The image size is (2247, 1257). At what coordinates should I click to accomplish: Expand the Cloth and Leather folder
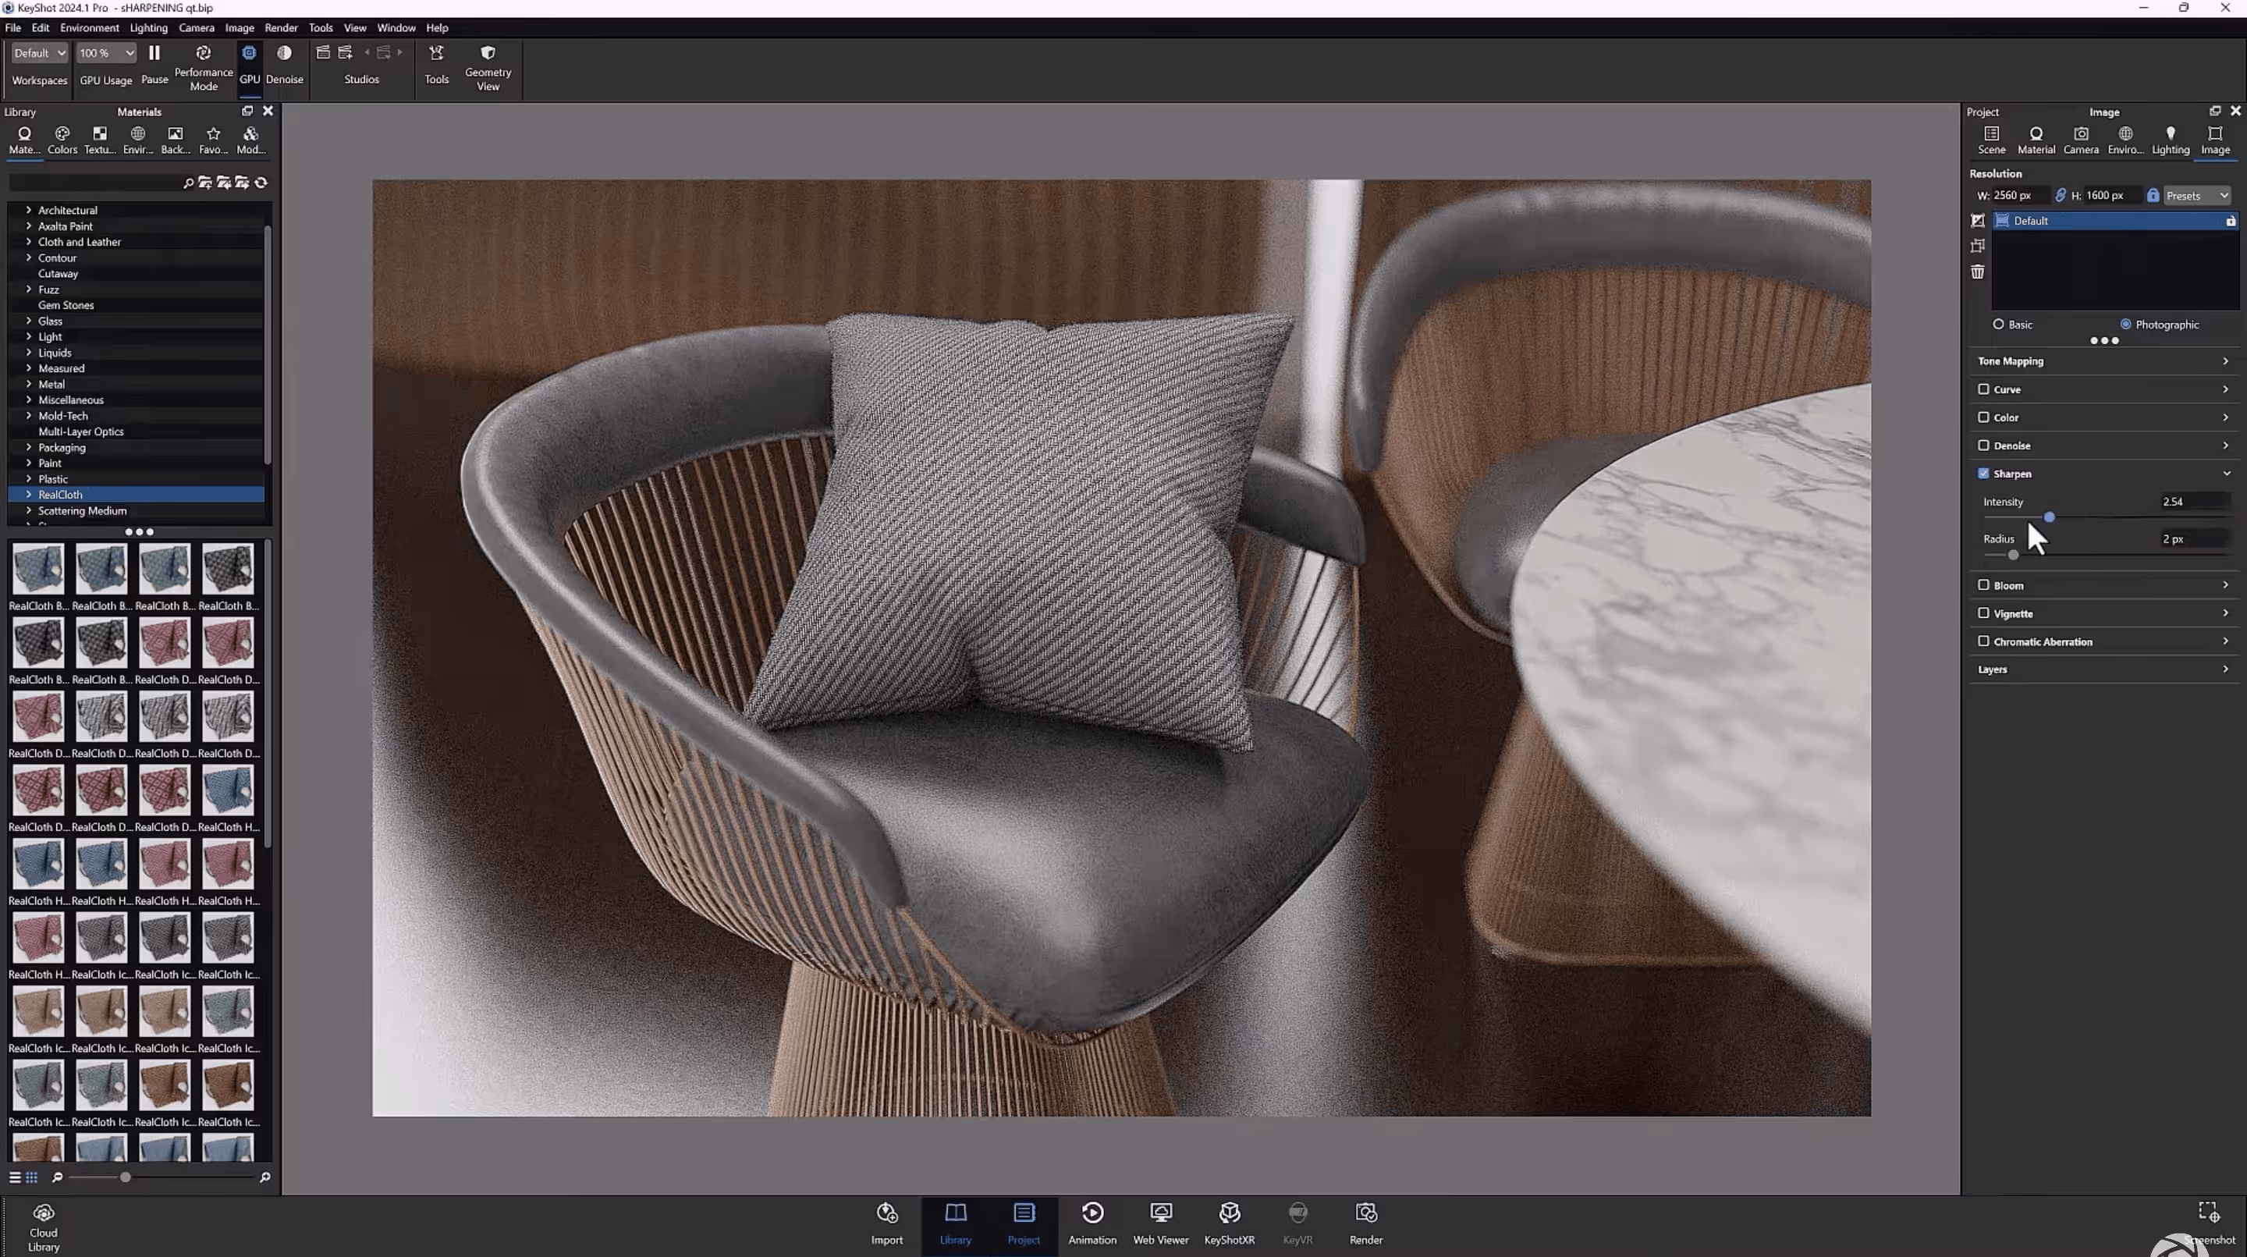(x=29, y=242)
